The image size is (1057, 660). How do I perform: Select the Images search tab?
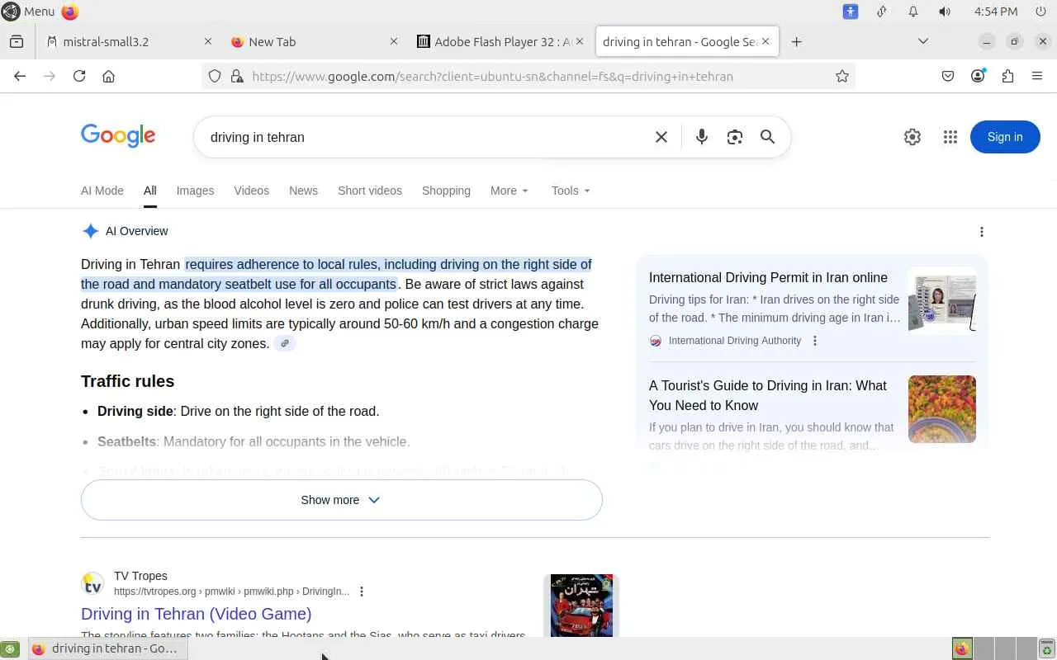195,191
